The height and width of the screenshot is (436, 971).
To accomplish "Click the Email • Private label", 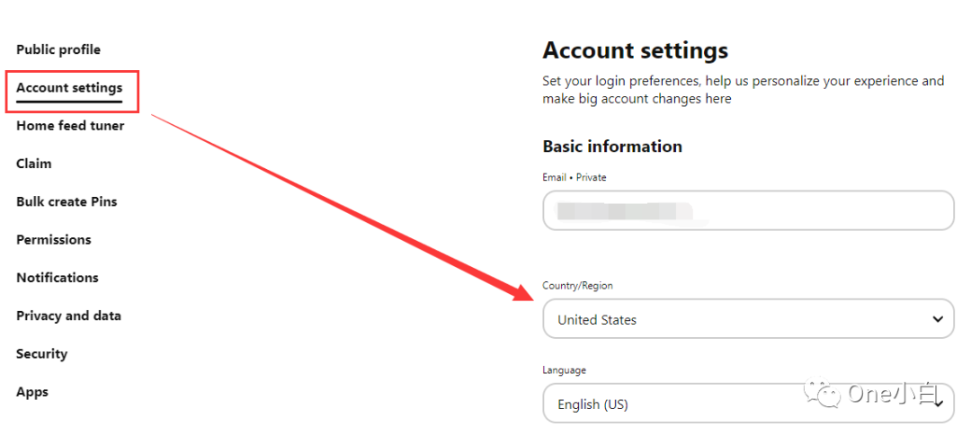I will point(575,177).
